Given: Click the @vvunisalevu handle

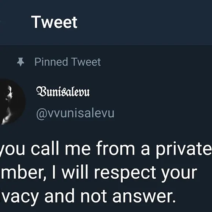Looking at the screenshot, I should pos(75,113).
